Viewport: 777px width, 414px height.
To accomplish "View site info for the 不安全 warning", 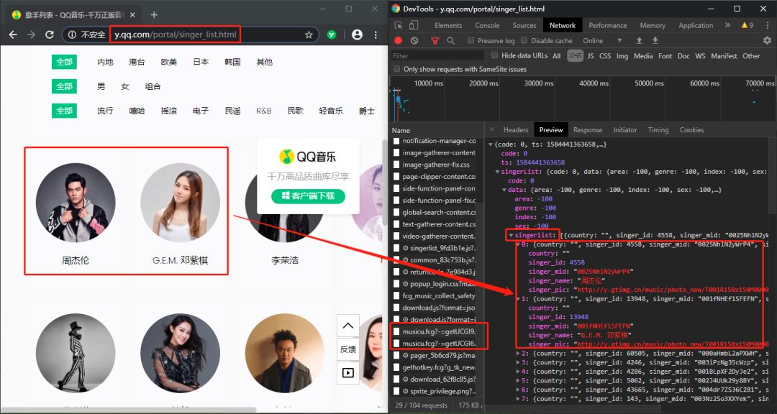I will 87,34.
